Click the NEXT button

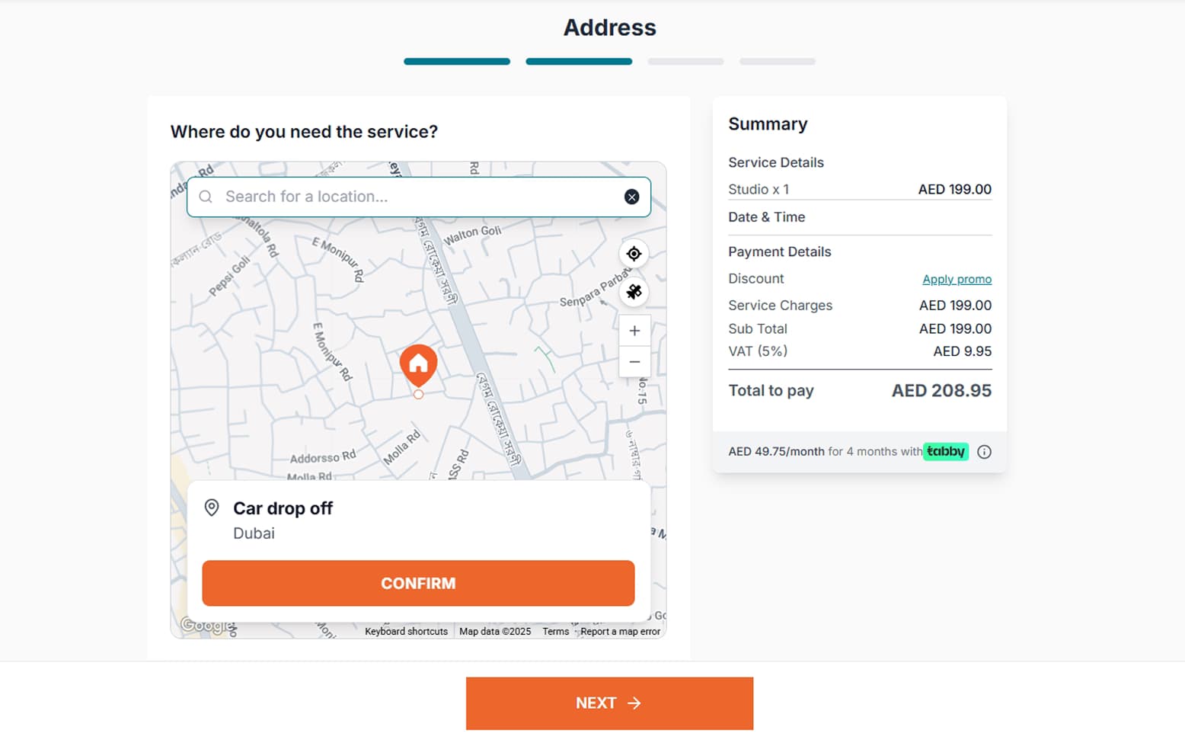click(608, 703)
